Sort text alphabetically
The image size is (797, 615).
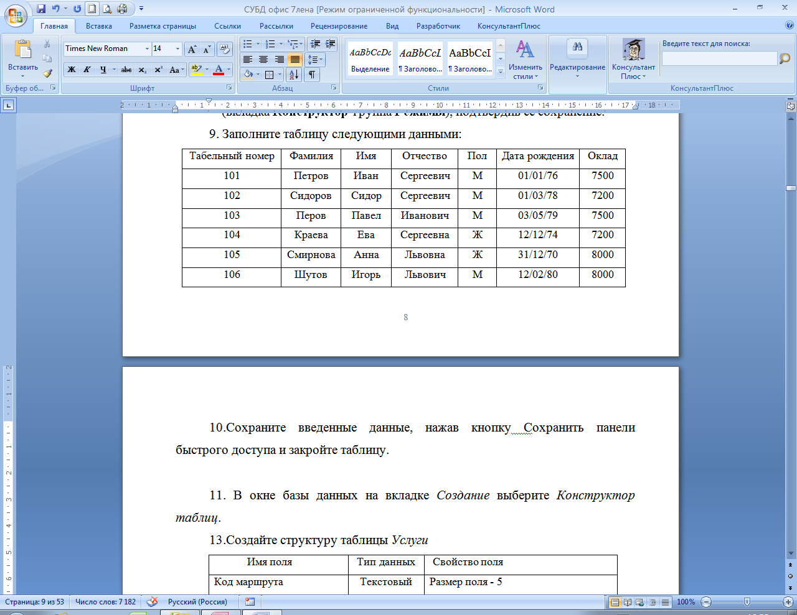pyautogui.click(x=295, y=75)
